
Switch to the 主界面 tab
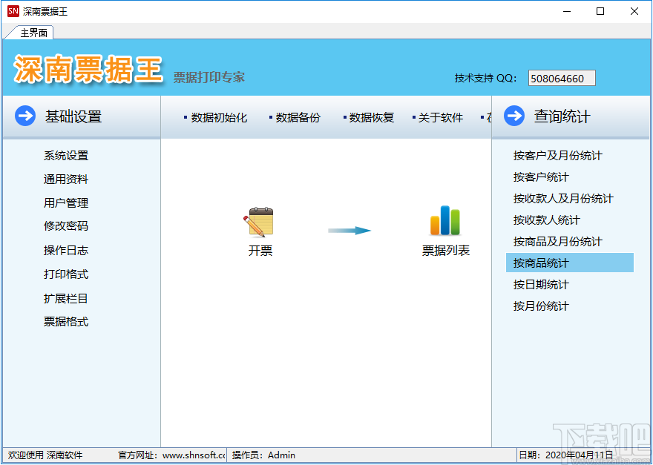click(x=33, y=33)
